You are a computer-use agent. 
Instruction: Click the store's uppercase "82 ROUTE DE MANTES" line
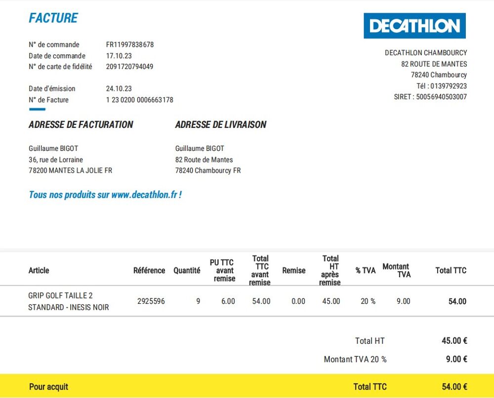coord(434,64)
